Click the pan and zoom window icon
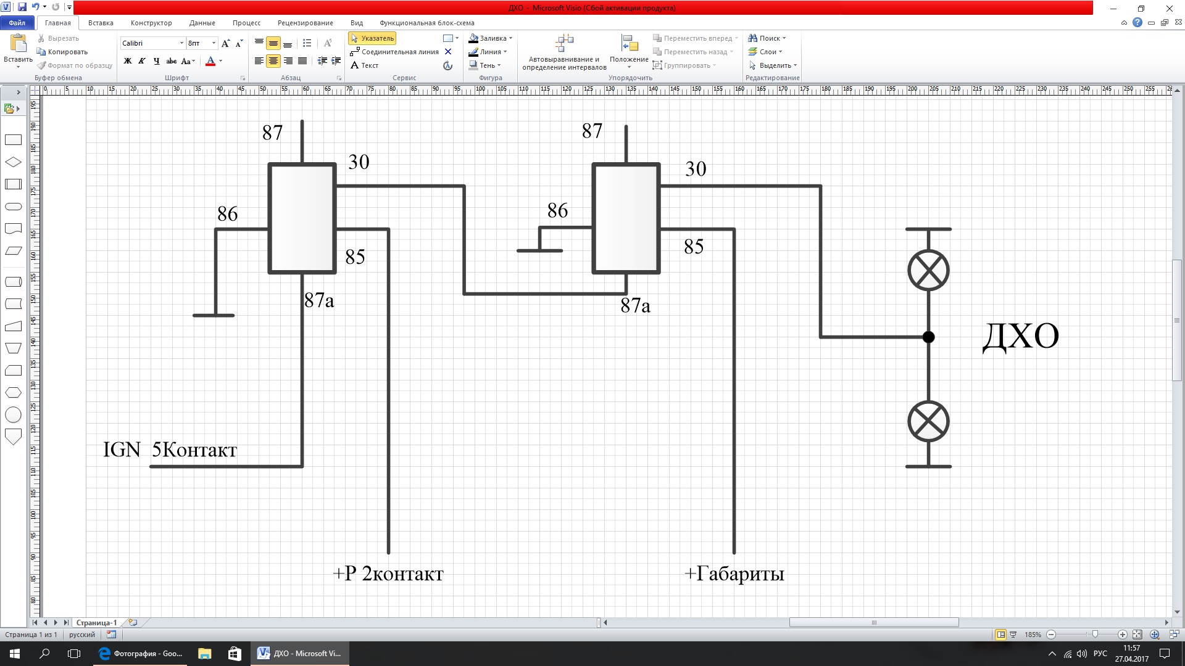 click(1155, 635)
